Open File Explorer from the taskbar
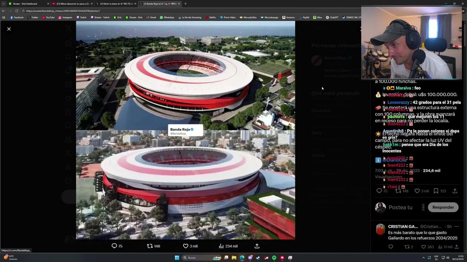 click(x=234, y=258)
